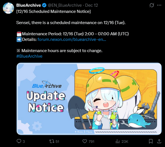Open the @EN_BlueArchive handle

pos(65,5)
